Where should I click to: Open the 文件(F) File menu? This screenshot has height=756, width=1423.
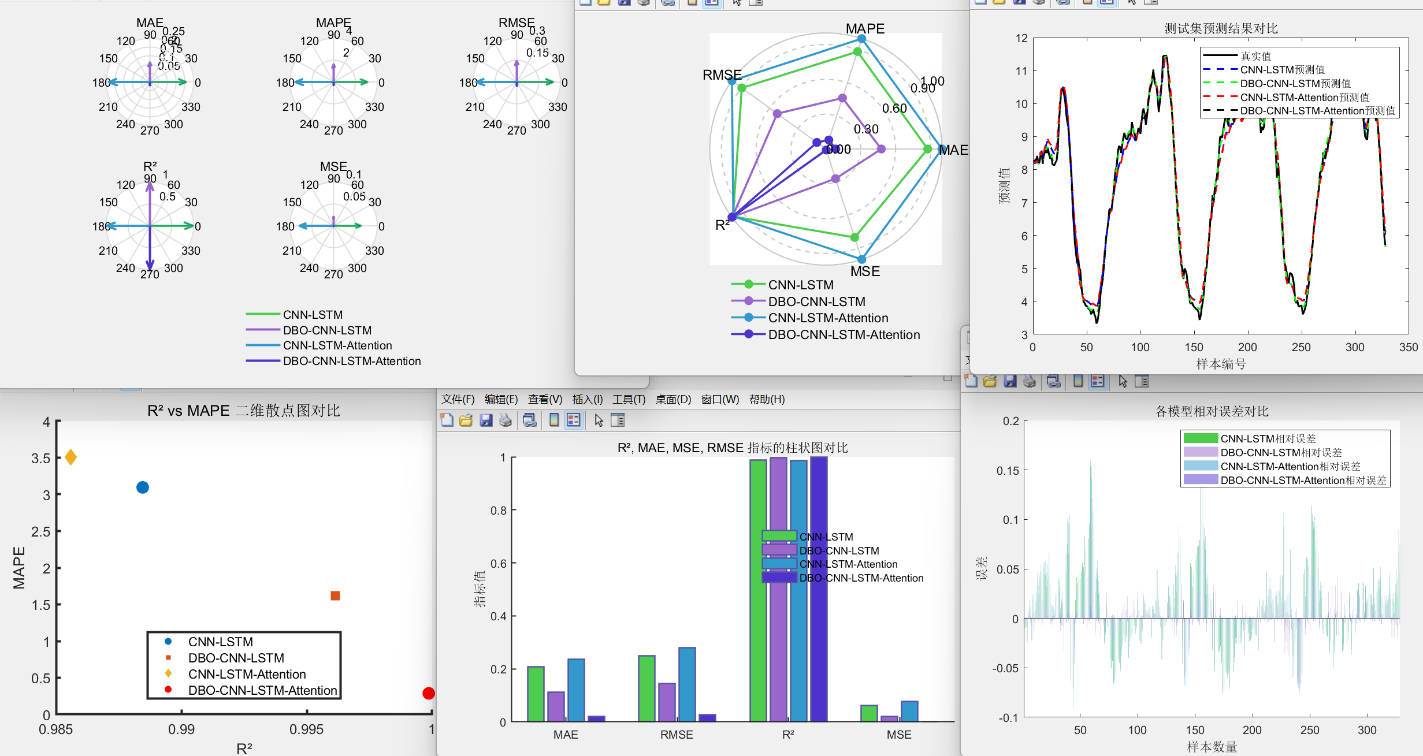pyautogui.click(x=458, y=400)
